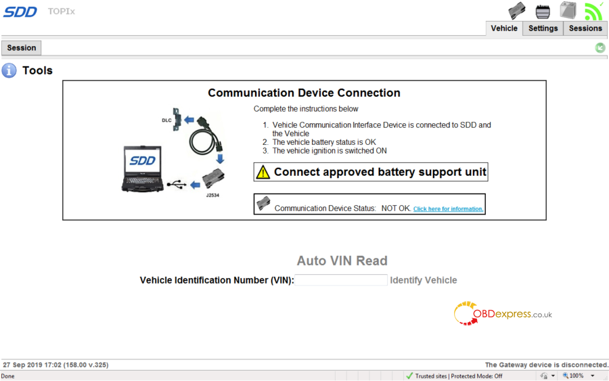Click the DLC connector image
The height and width of the screenshot is (381, 609).
pos(177,119)
